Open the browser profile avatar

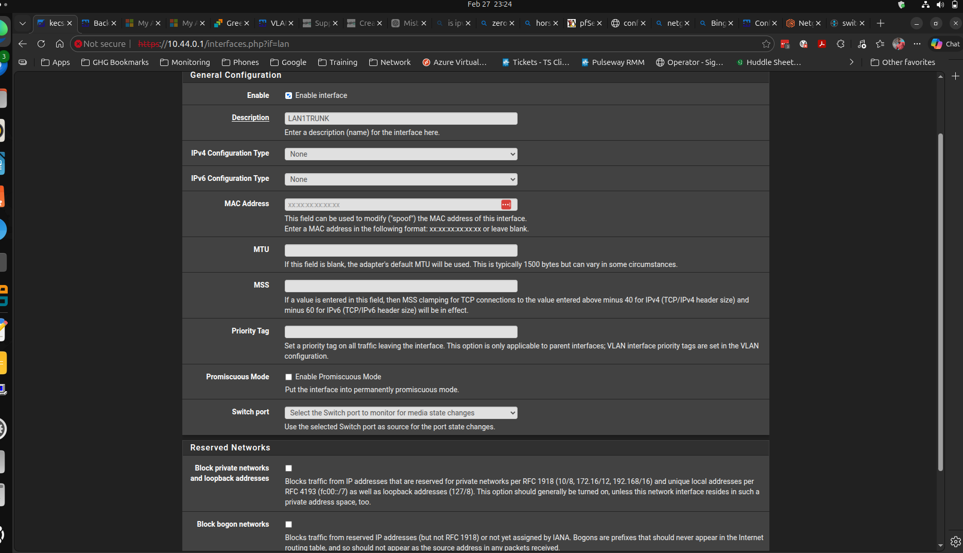899,44
